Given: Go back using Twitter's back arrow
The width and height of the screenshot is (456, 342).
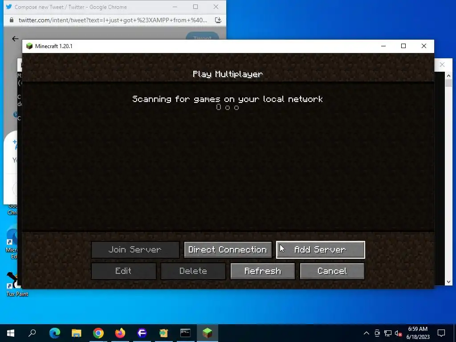Looking at the screenshot, I should (15, 38).
